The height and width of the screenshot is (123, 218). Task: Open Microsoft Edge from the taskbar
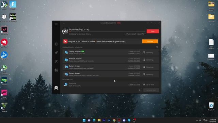pyautogui.click(x=94, y=120)
